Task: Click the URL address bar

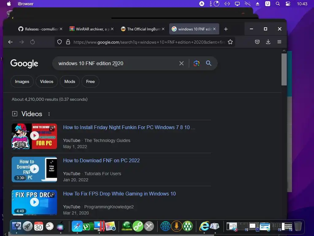Action: [x=149, y=42]
